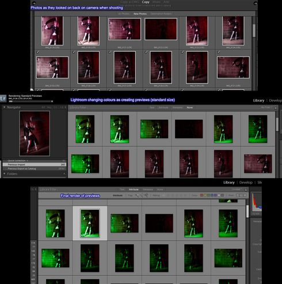Filter by the blue color label swatch
282x284 pixels.
coord(212,195)
